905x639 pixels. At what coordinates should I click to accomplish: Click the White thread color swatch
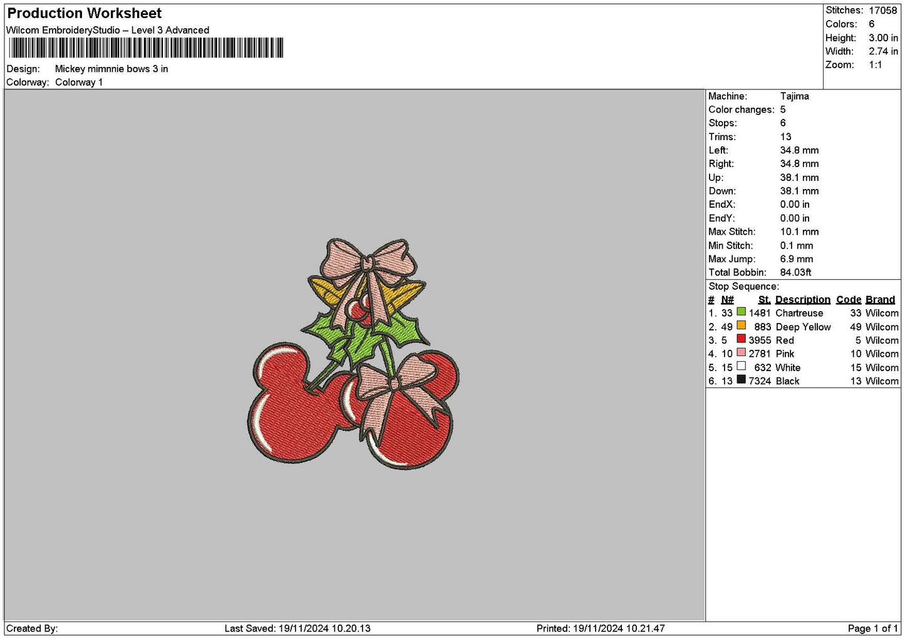pos(742,366)
